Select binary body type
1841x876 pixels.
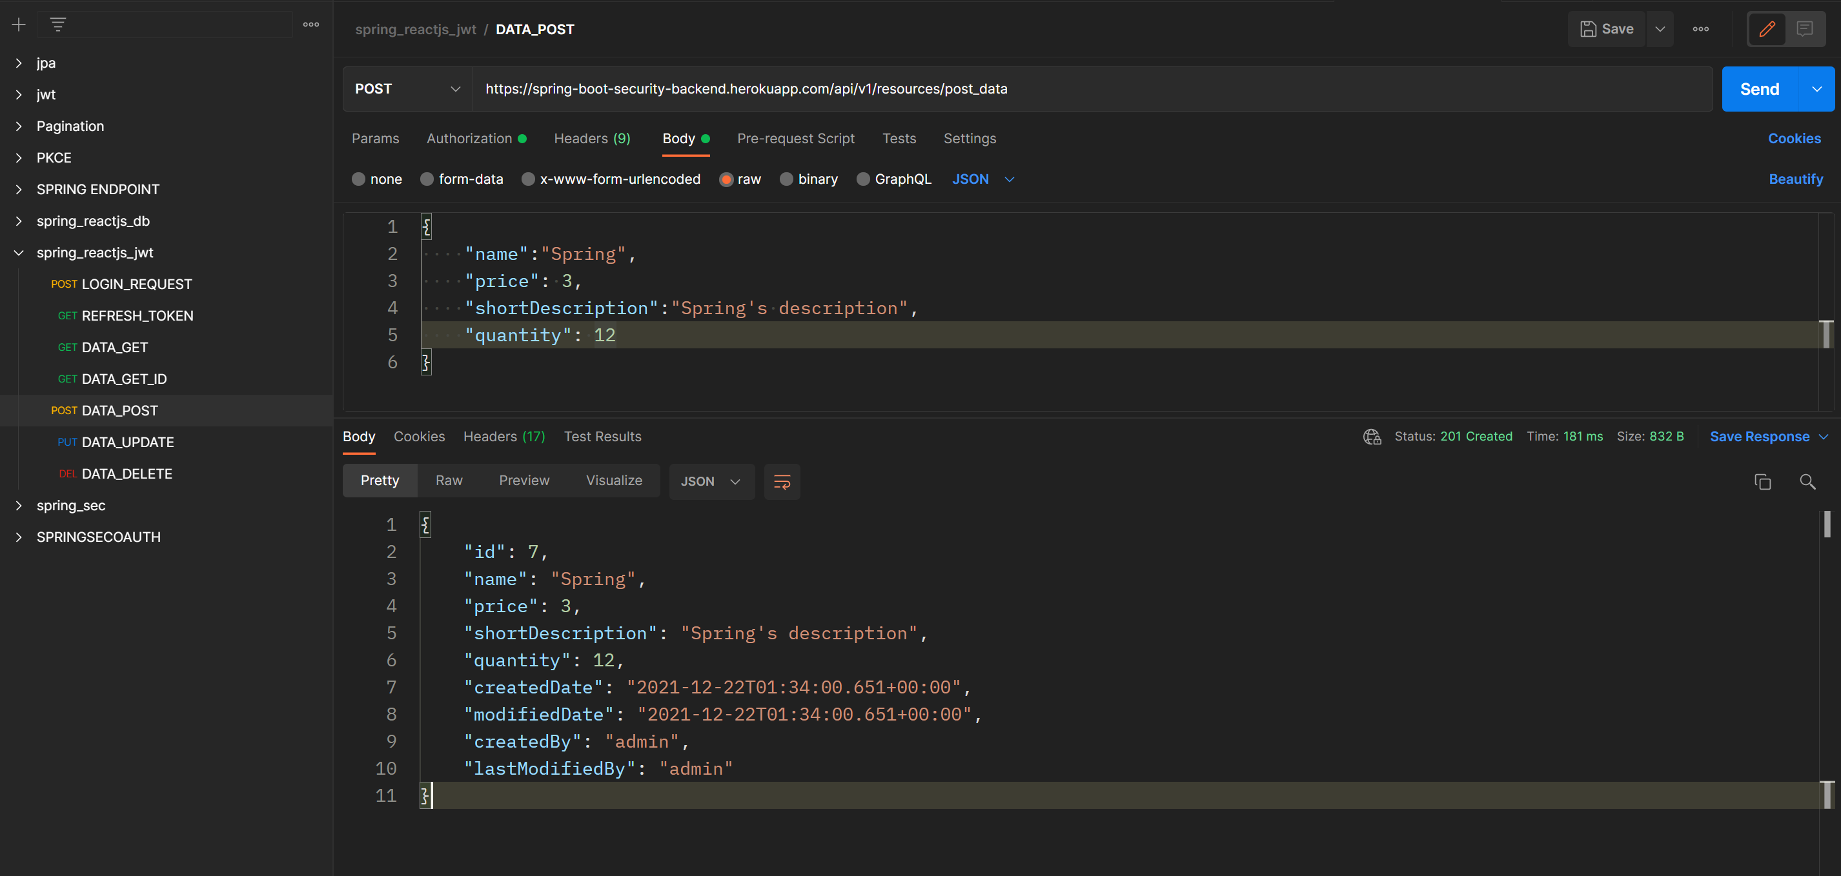[786, 179]
